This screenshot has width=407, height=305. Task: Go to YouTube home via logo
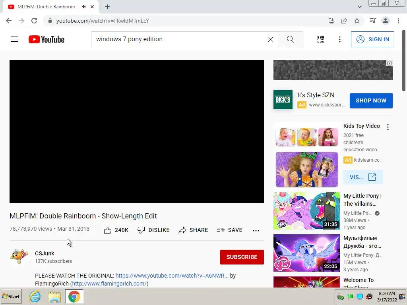tap(47, 39)
